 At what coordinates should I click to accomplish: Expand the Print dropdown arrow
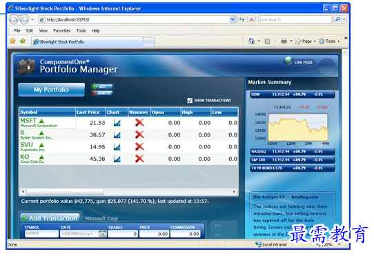(x=291, y=41)
